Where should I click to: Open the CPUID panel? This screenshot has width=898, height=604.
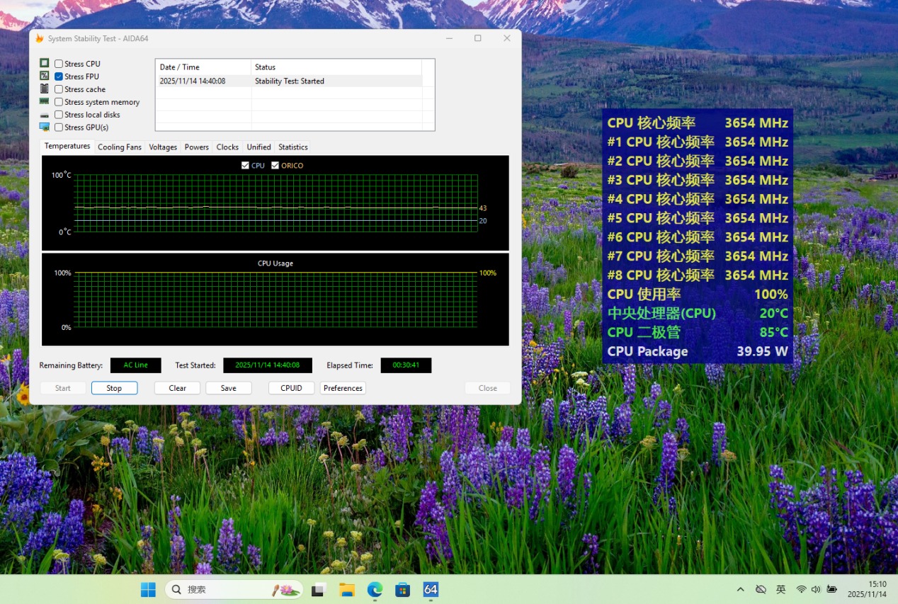point(291,388)
